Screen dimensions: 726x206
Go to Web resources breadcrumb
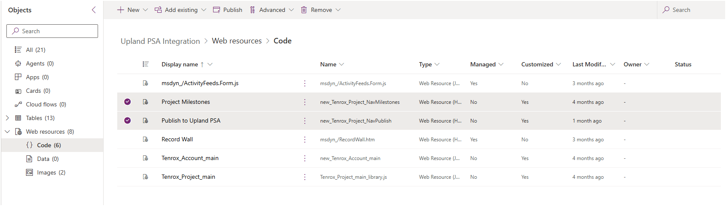pos(237,41)
